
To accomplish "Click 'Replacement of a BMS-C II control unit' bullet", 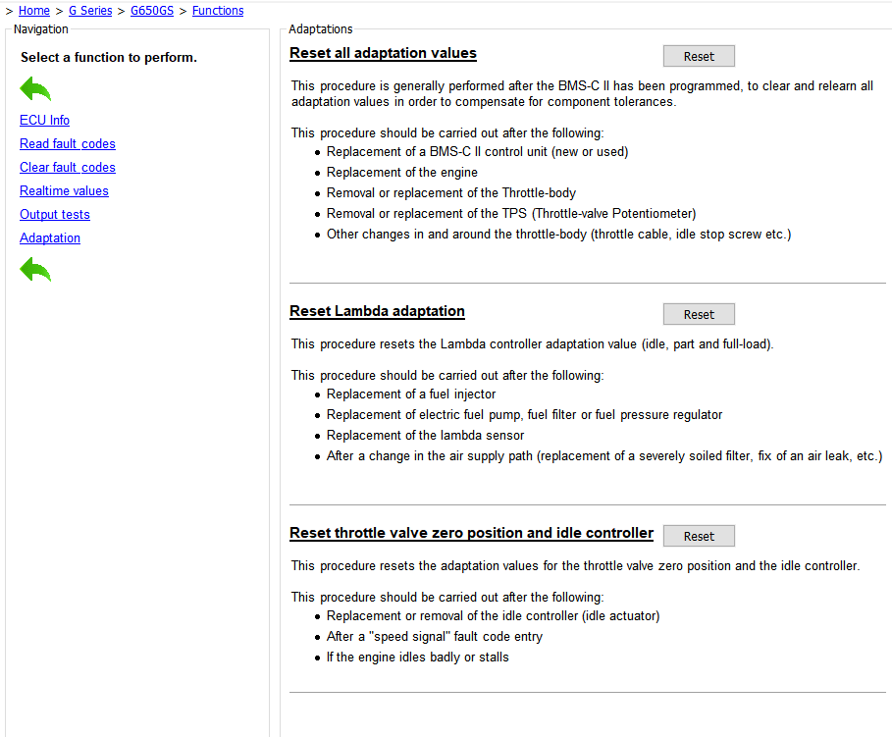I will point(477,152).
